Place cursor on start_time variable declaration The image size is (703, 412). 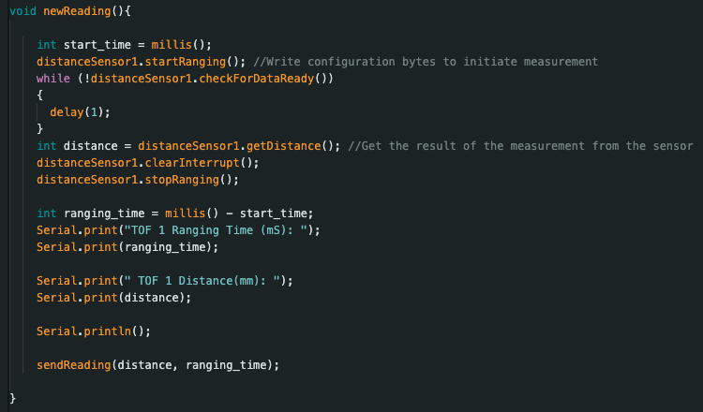pyautogui.click(x=97, y=45)
